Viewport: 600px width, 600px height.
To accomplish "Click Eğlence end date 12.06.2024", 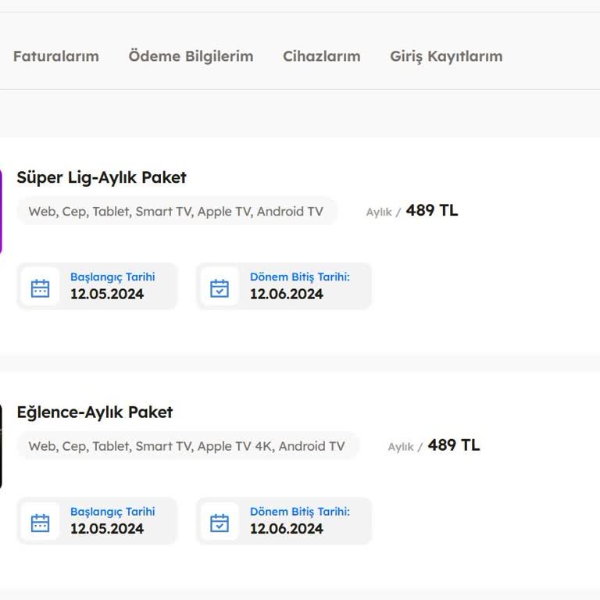I will (x=286, y=528).
